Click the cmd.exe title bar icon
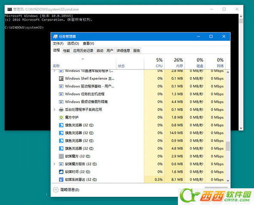The image size is (254, 205). click(x=9, y=9)
